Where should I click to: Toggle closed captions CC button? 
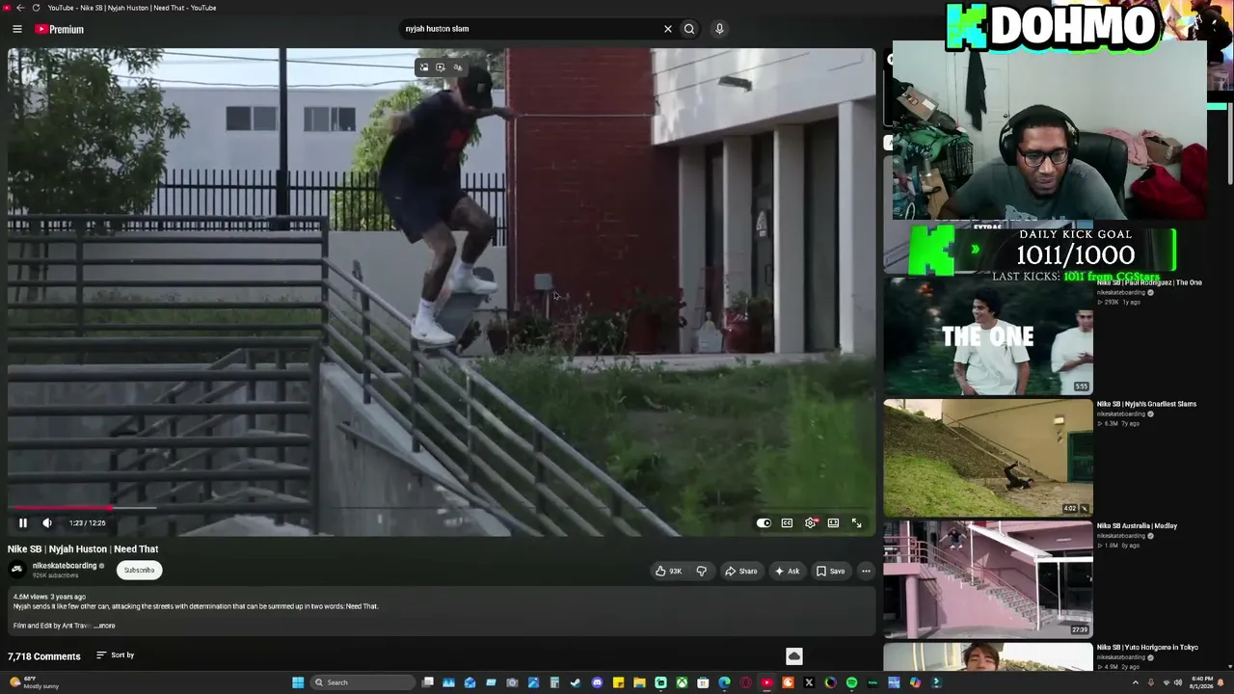tap(787, 523)
